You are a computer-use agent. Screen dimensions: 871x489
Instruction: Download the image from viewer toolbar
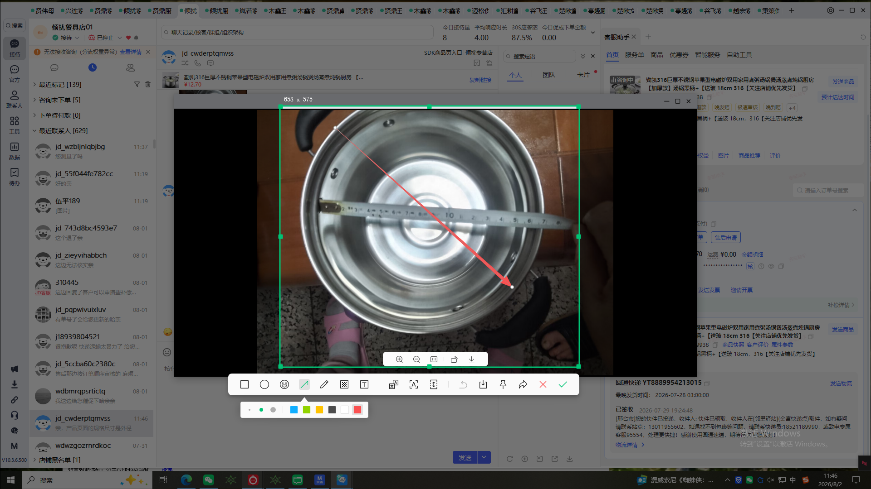click(x=471, y=359)
